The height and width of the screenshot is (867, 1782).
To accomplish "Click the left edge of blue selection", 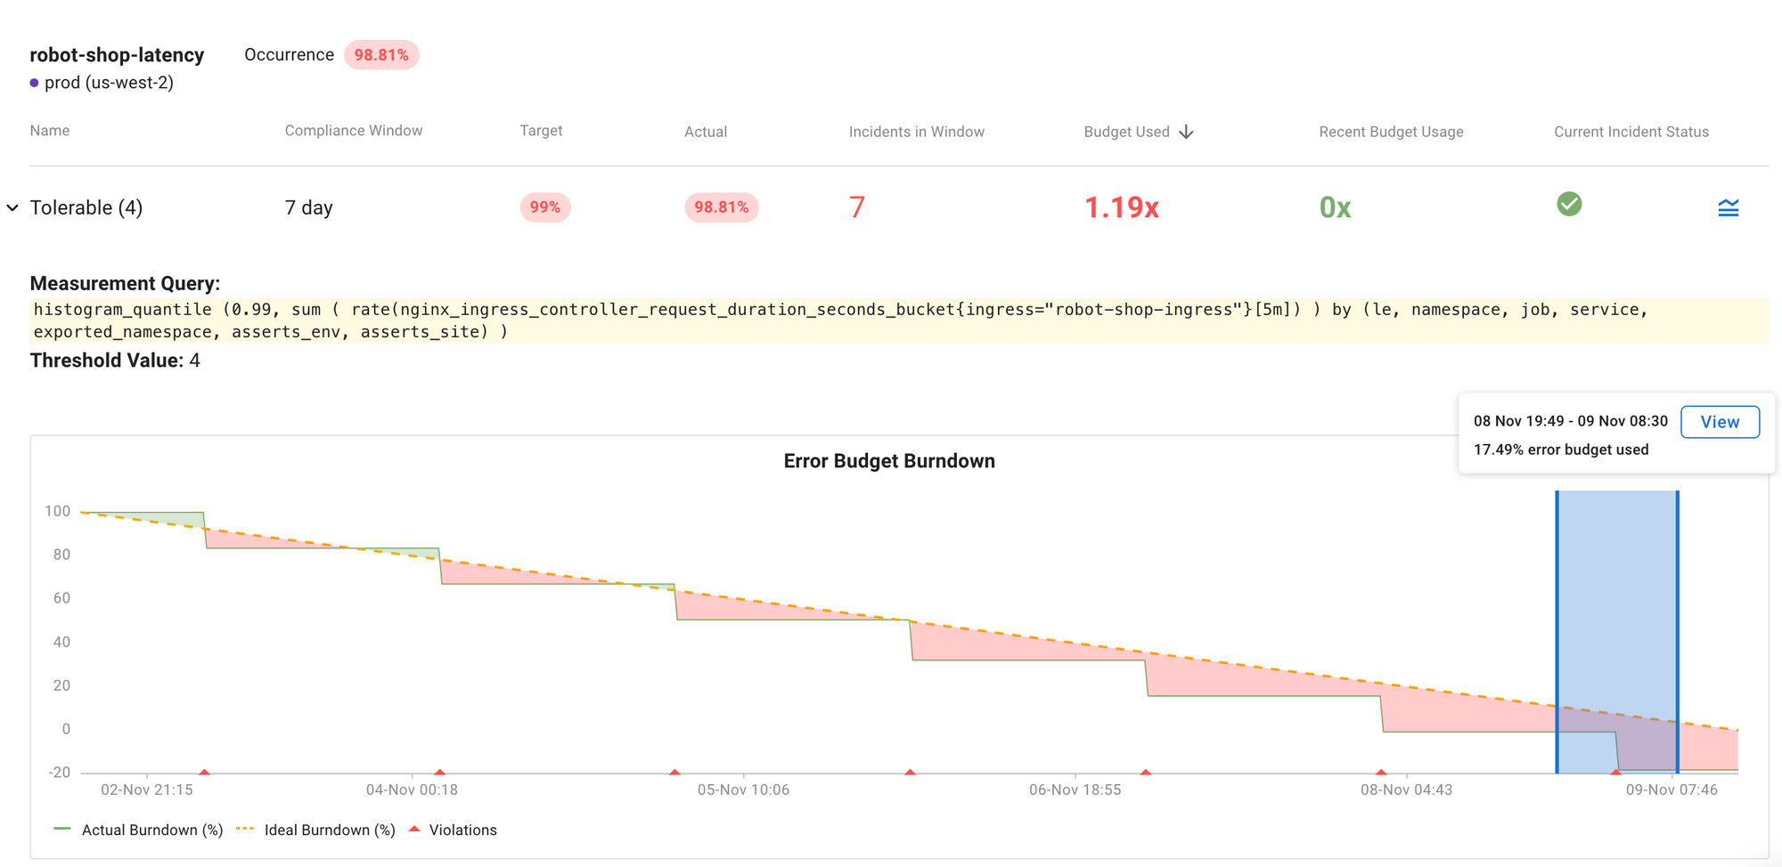I will pos(1557,632).
